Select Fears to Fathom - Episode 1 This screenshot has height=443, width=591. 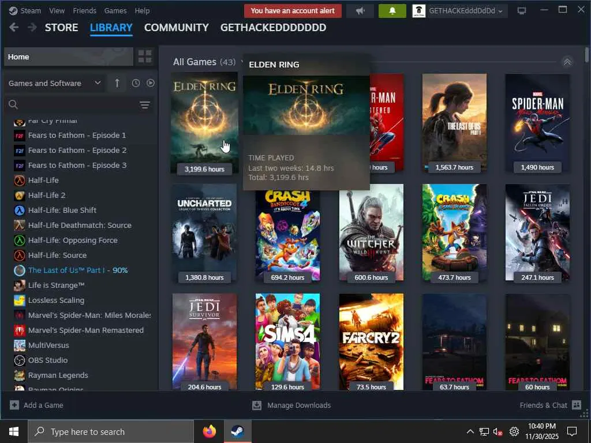pyautogui.click(x=77, y=135)
